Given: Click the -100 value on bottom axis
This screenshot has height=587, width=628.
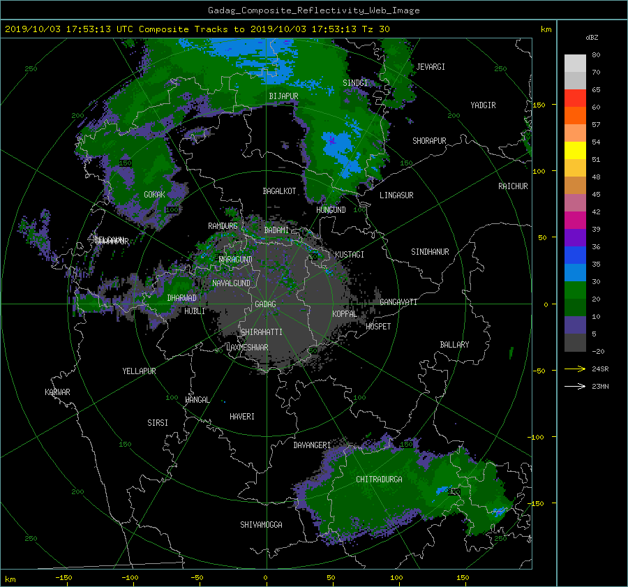Looking at the screenshot, I should 130,578.
